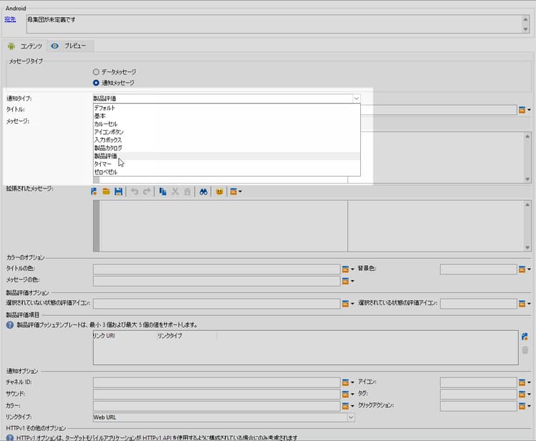
Task: Open personalization menu for クリックアクション field
Action: pyautogui.click(x=525, y=406)
